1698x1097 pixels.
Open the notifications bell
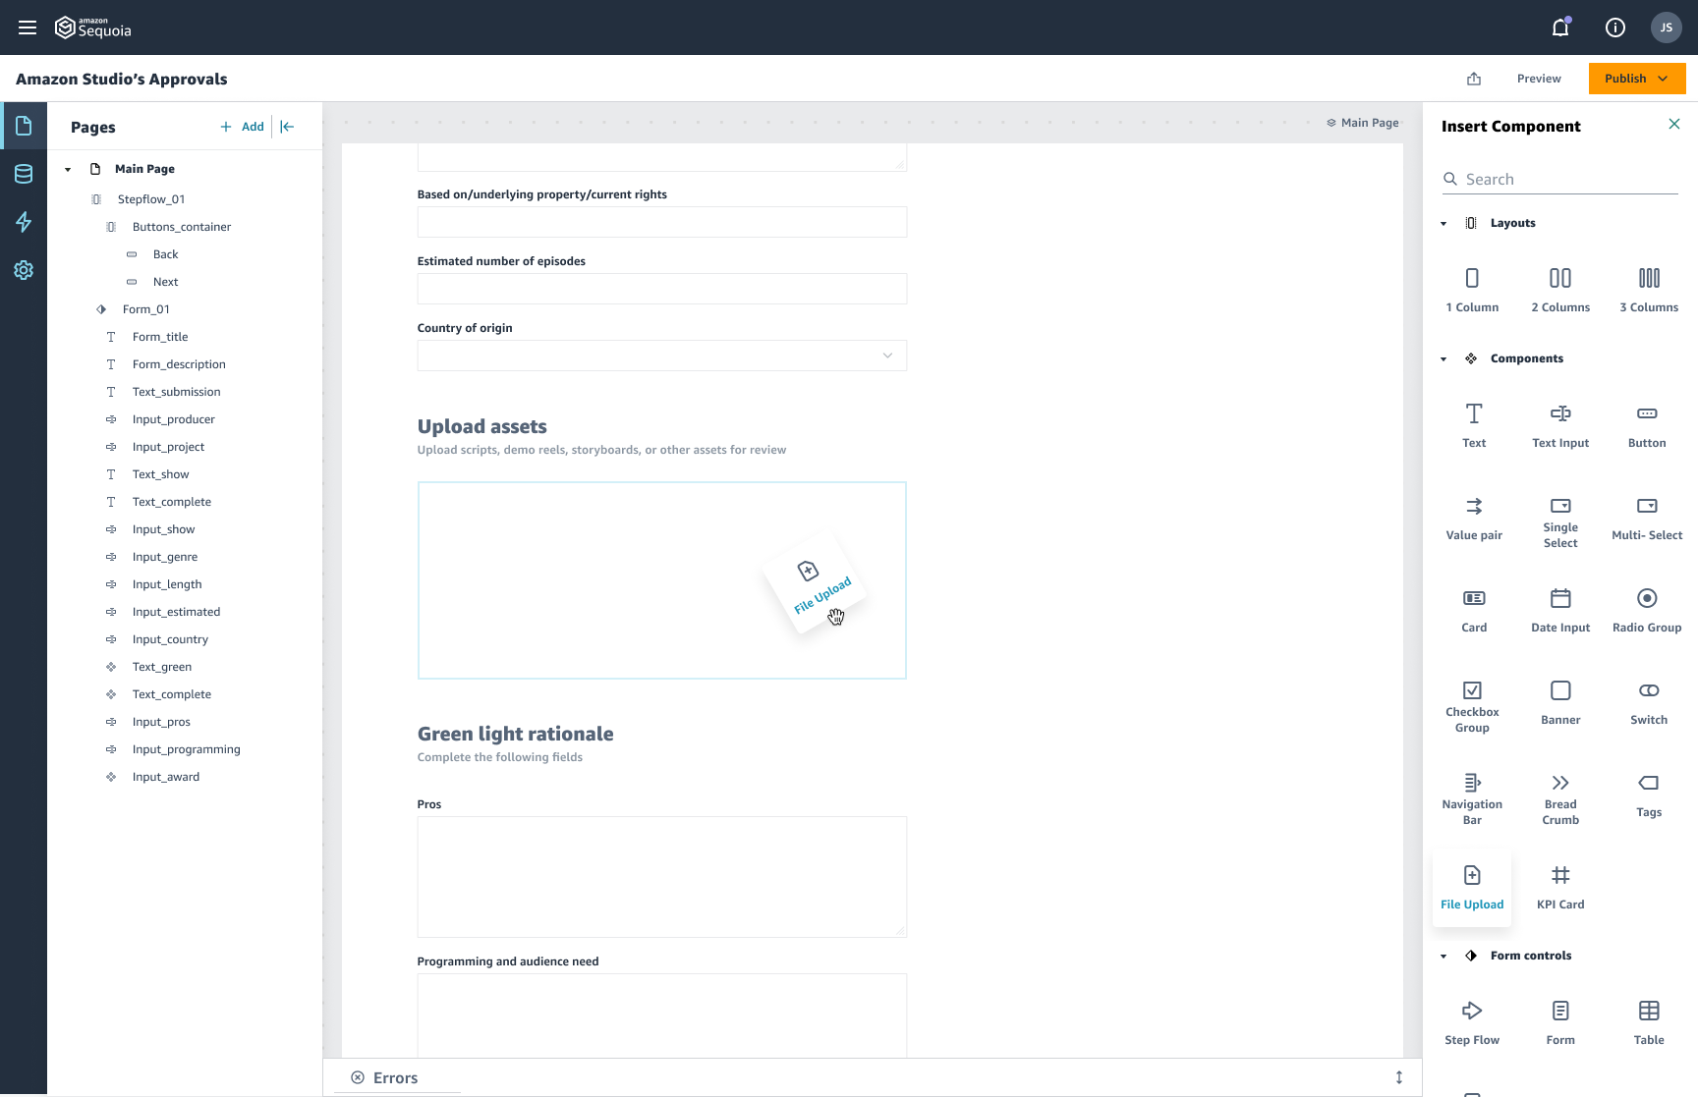click(x=1559, y=27)
